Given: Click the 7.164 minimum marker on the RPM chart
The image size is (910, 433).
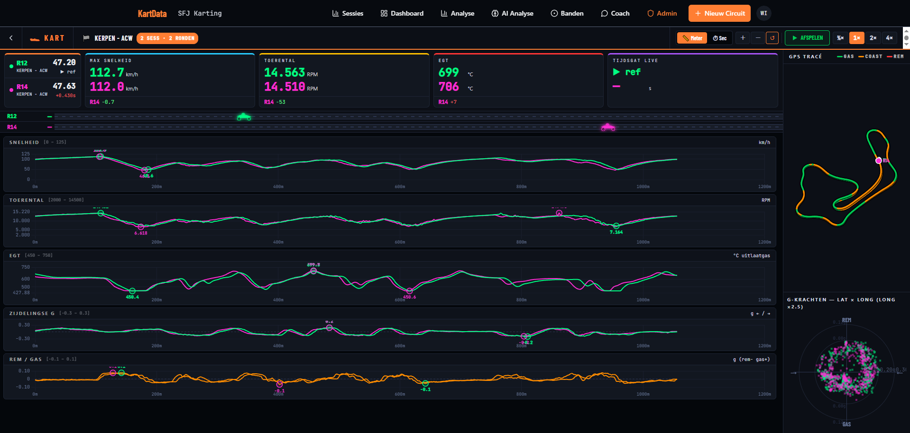Looking at the screenshot, I should coord(616,226).
